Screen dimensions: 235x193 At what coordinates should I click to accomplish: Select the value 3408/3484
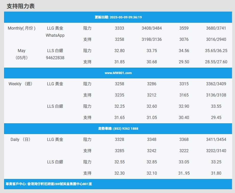152,28
